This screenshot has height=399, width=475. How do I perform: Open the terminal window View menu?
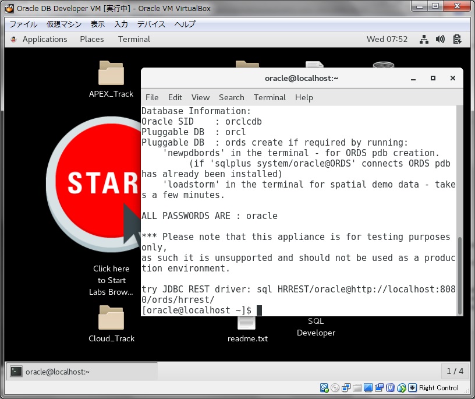201,97
